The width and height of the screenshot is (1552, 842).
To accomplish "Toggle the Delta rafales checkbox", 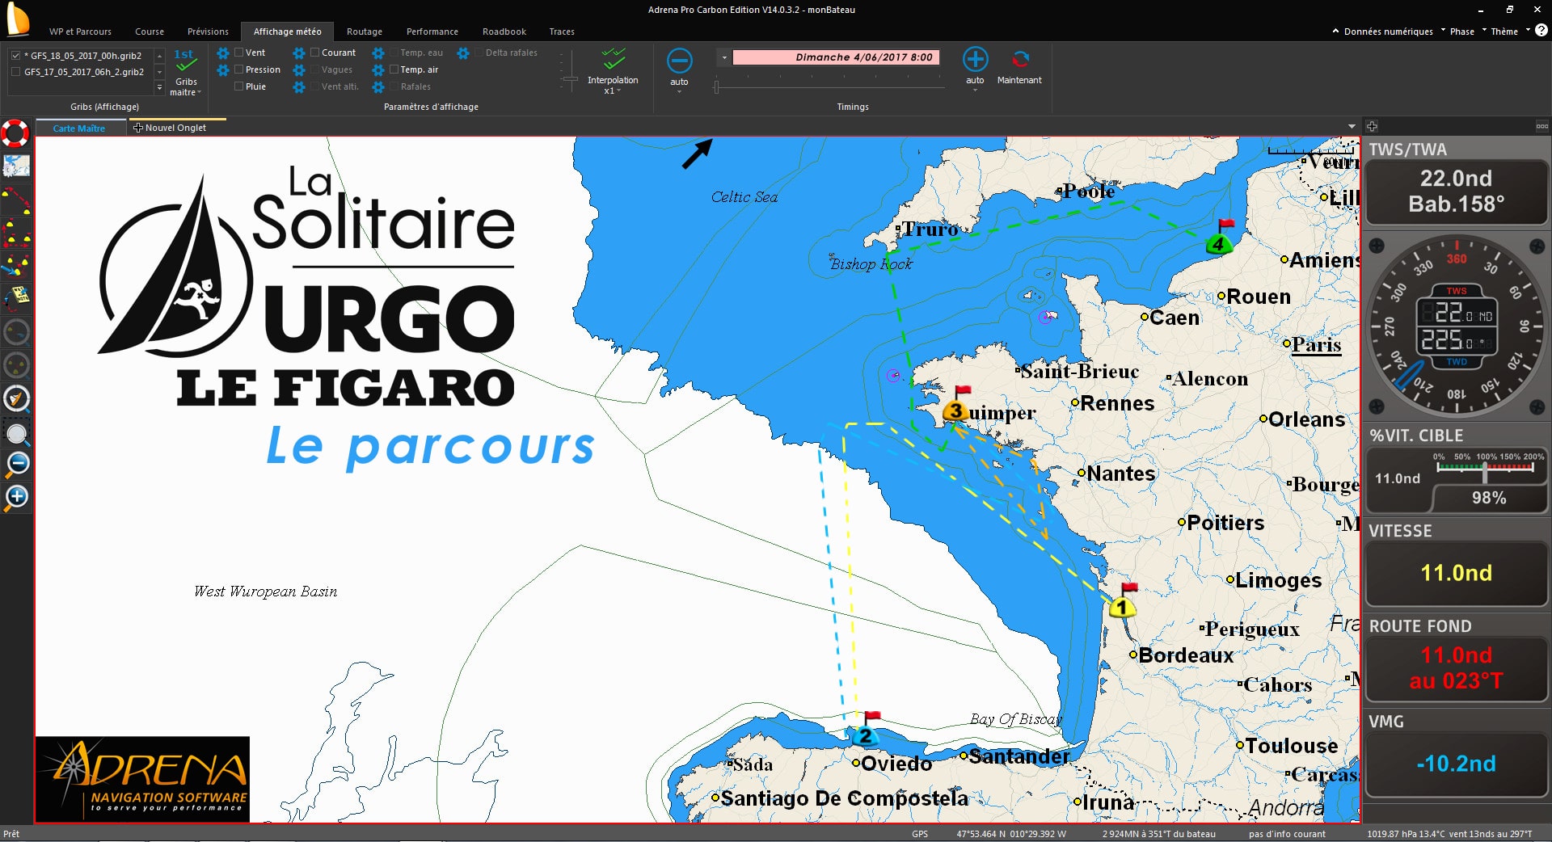I will click(x=479, y=53).
